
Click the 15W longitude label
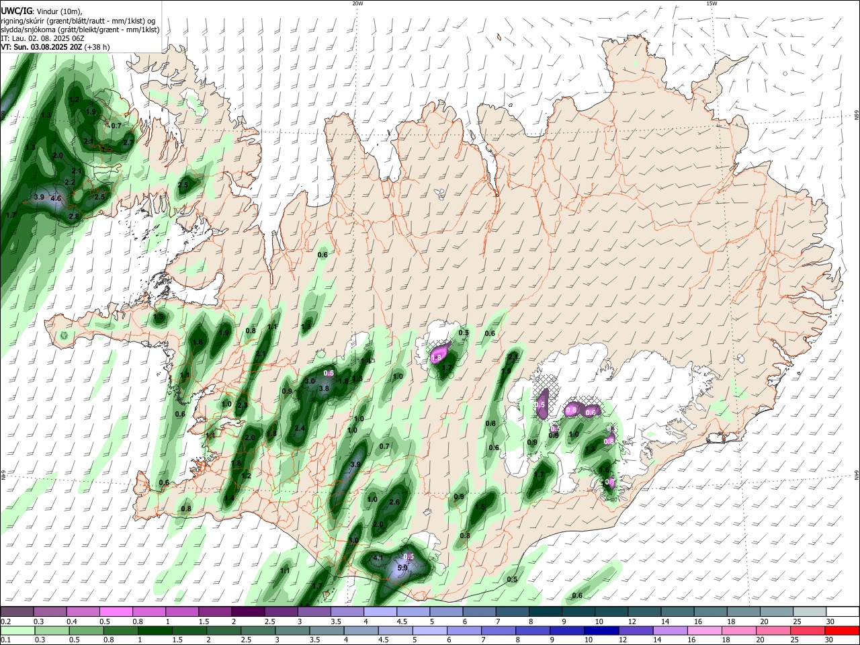point(712,3)
